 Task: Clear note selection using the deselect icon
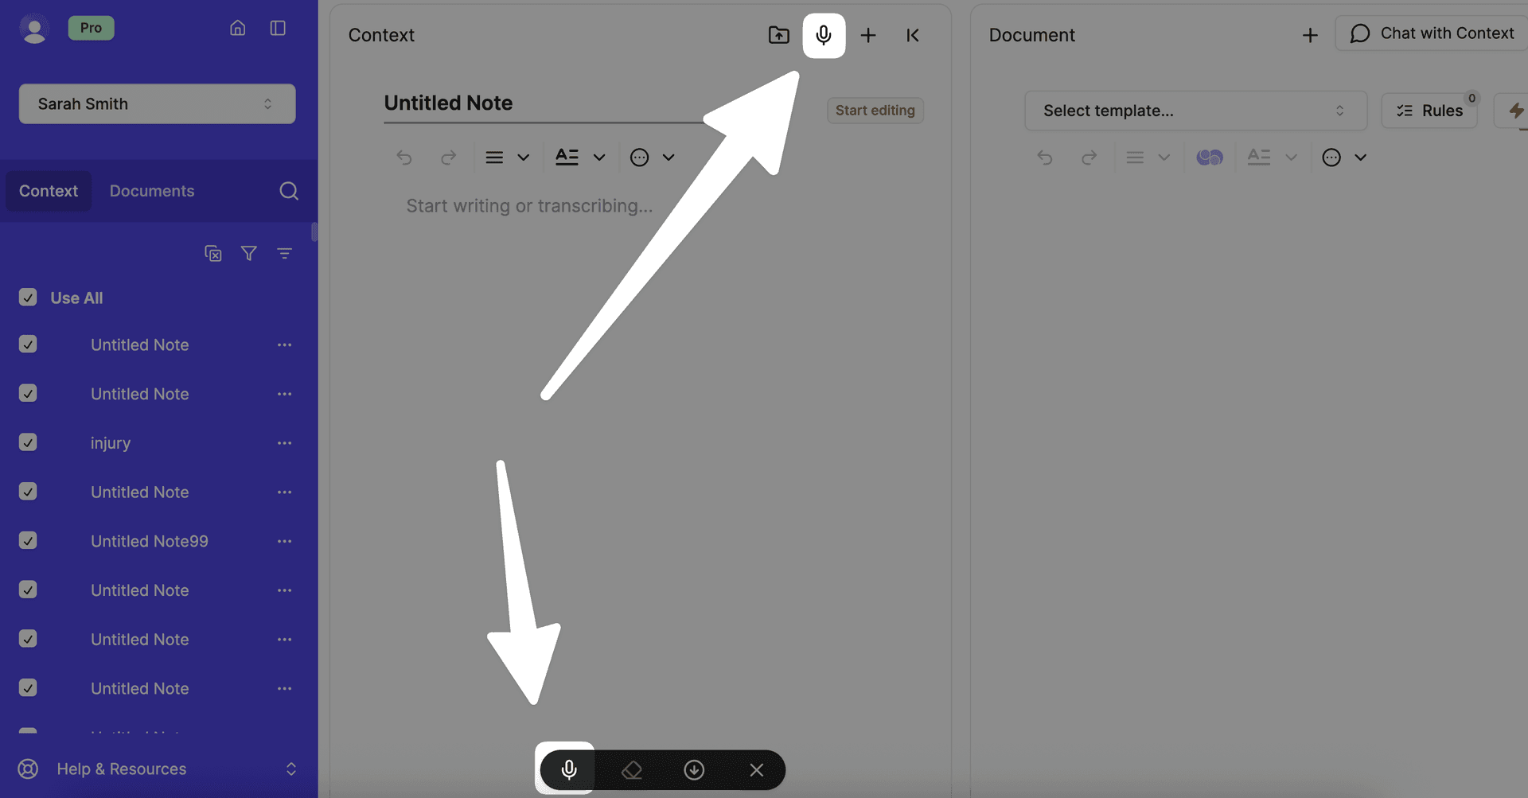pos(212,253)
